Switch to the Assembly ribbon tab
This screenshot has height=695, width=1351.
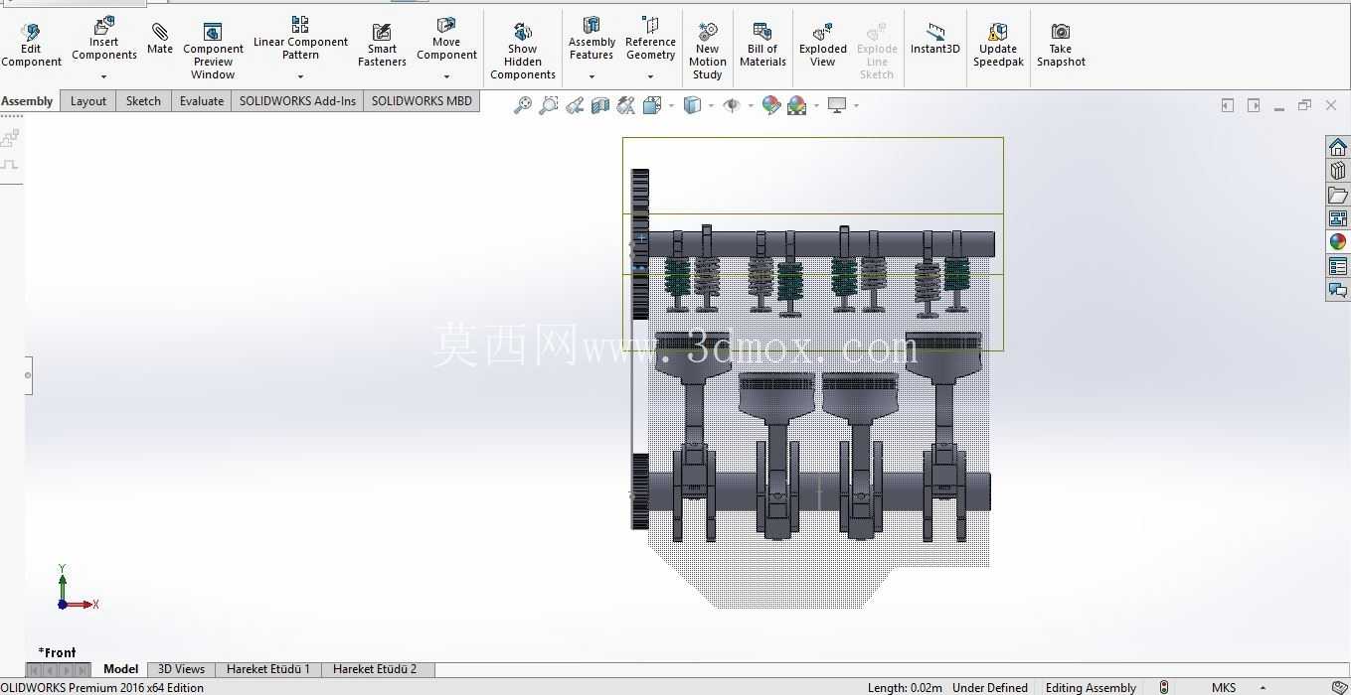coord(28,101)
